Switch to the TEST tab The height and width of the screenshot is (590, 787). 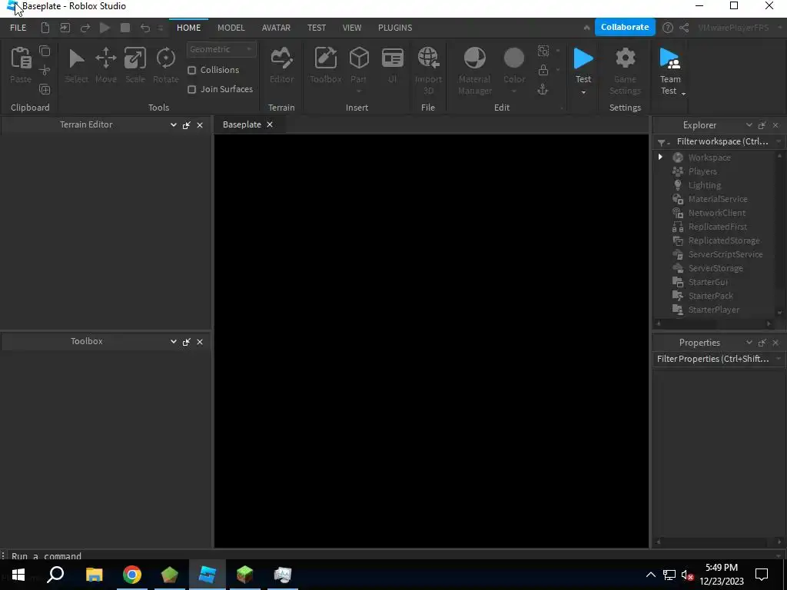pyautogui.click(x=317, y=28)
